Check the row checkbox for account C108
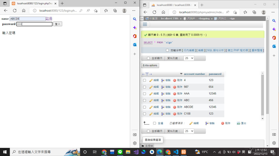 coord(145,114)
